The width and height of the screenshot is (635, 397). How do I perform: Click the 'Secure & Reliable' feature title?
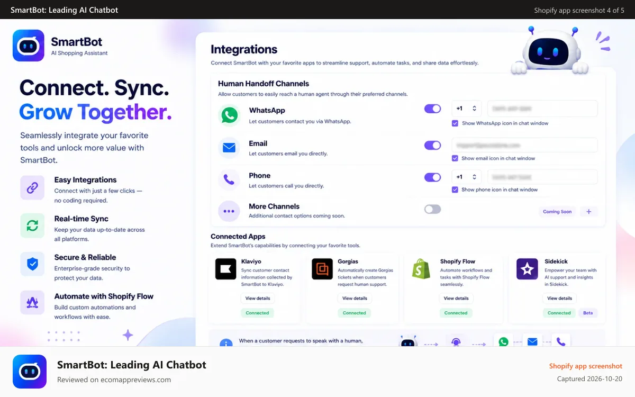85,257
